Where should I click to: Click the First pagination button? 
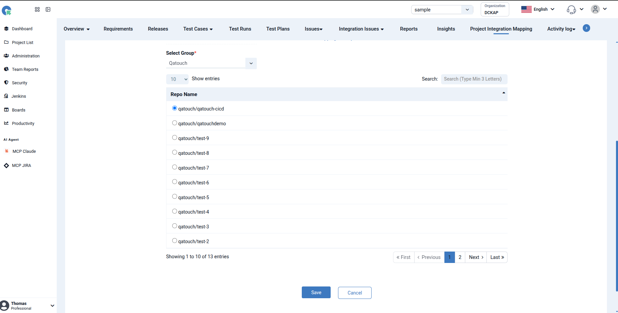coord(404,257)
